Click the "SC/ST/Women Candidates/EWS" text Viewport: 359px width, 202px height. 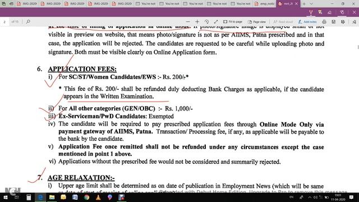point(112,77)
